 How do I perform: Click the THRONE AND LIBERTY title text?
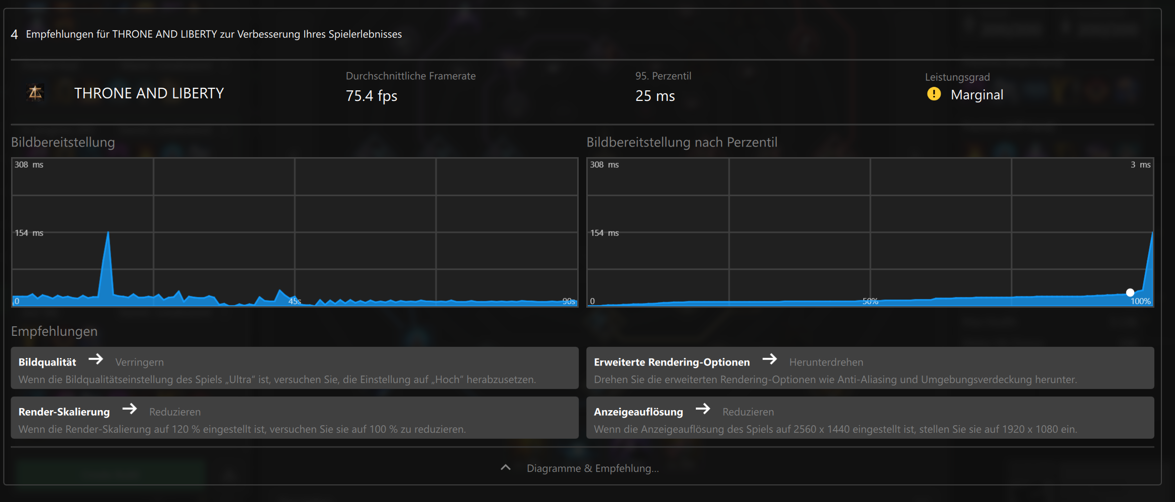[x=149, y=93]
